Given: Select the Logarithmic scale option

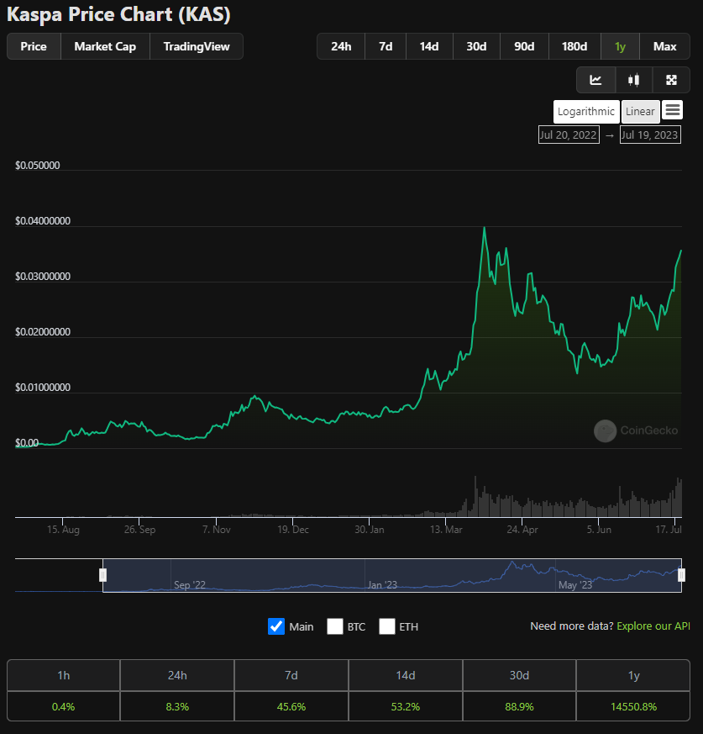Looking at the screenshot, I should pos(586,112).
